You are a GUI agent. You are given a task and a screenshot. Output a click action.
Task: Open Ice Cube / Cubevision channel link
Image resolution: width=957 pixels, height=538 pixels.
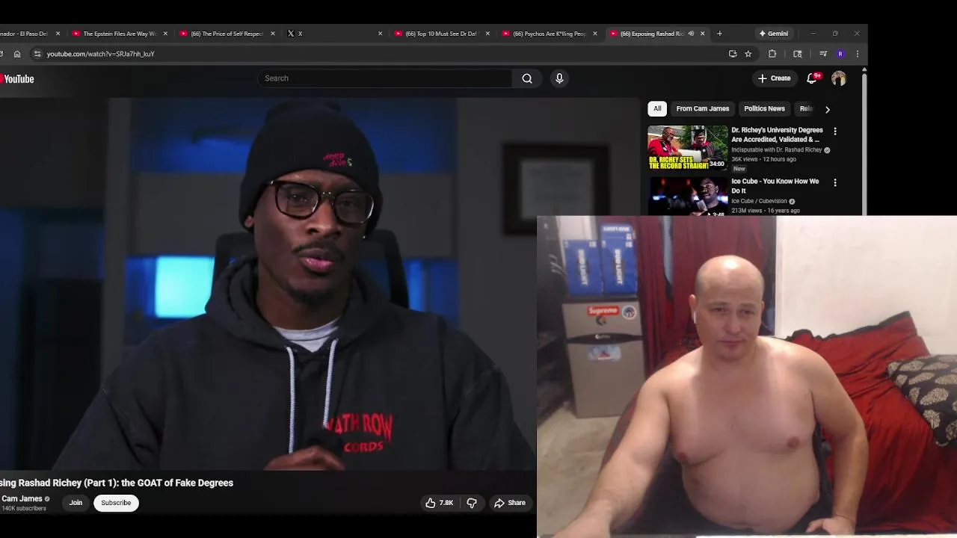tap(759, 201)
